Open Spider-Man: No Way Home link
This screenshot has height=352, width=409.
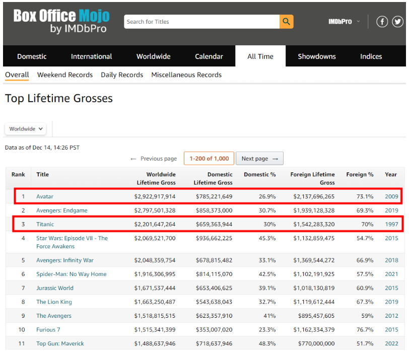tap(71, 274)
